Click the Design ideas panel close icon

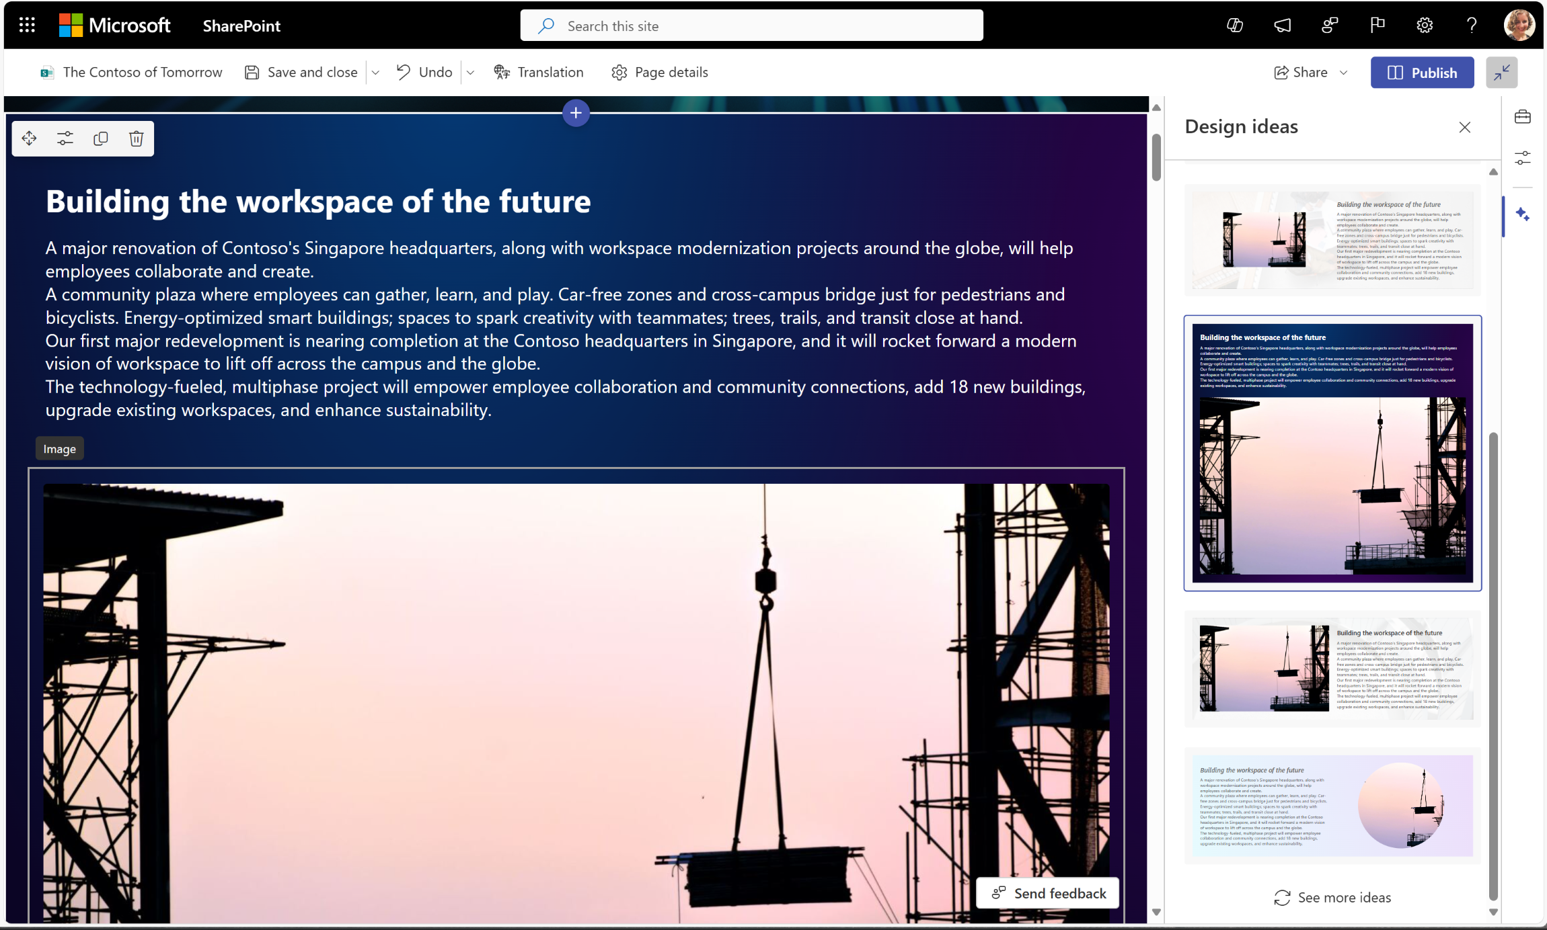coord(1465,127)
